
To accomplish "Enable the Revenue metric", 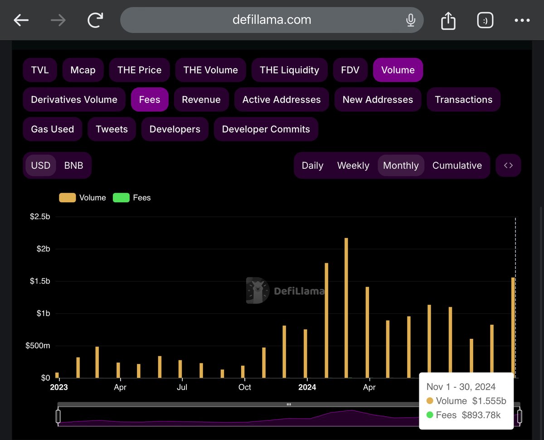I will 201,99.
